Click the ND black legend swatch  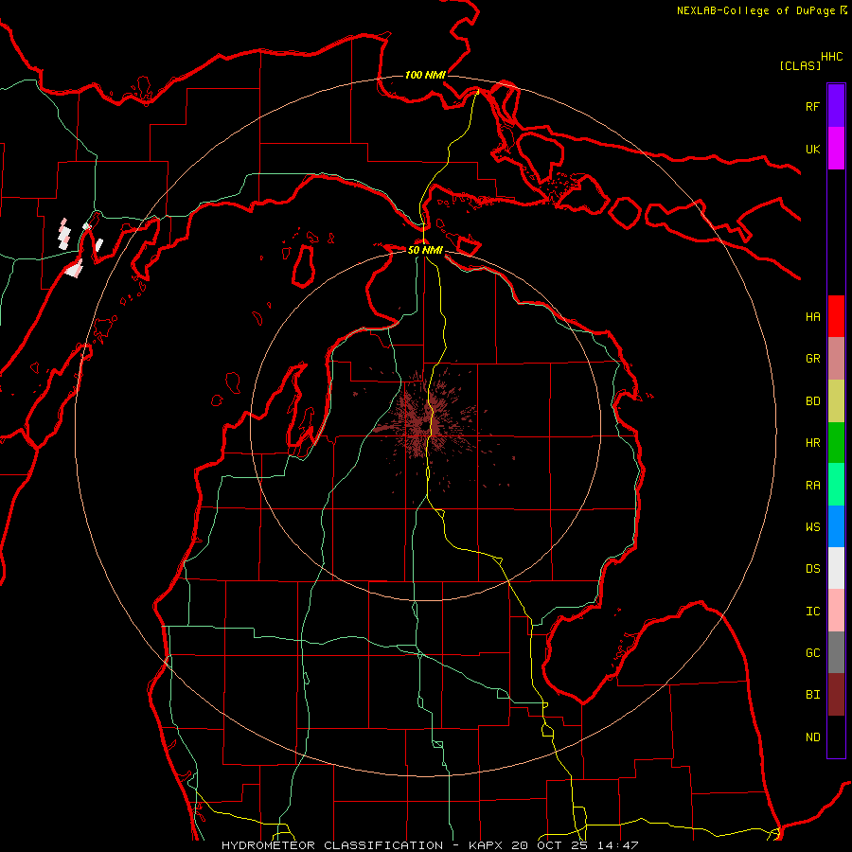click(x=836, y=737)
